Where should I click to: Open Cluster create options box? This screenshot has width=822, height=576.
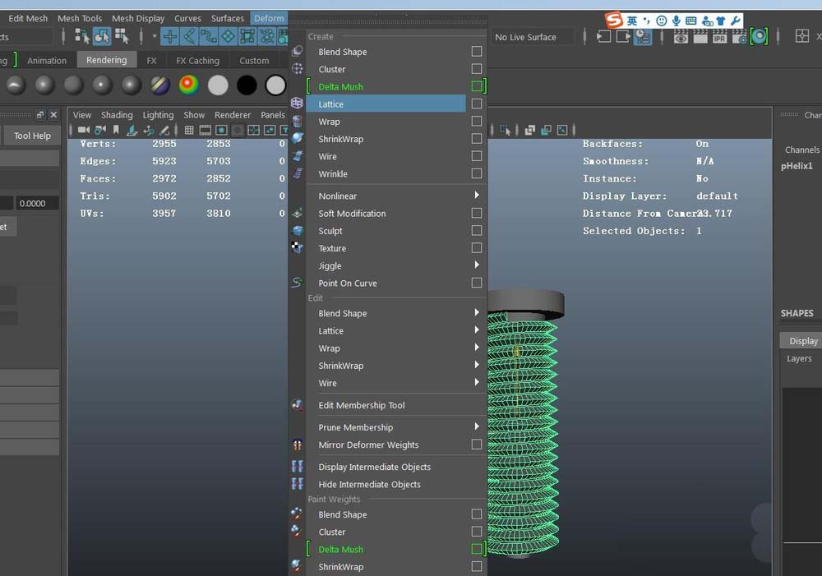point(477,69)
